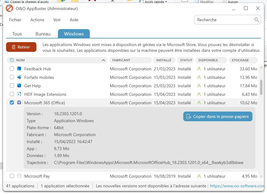Image resolution: width=267 pixels, height=194 pixels.
Task: Open the Fichier menu
Action: click(x=15, y=20)
